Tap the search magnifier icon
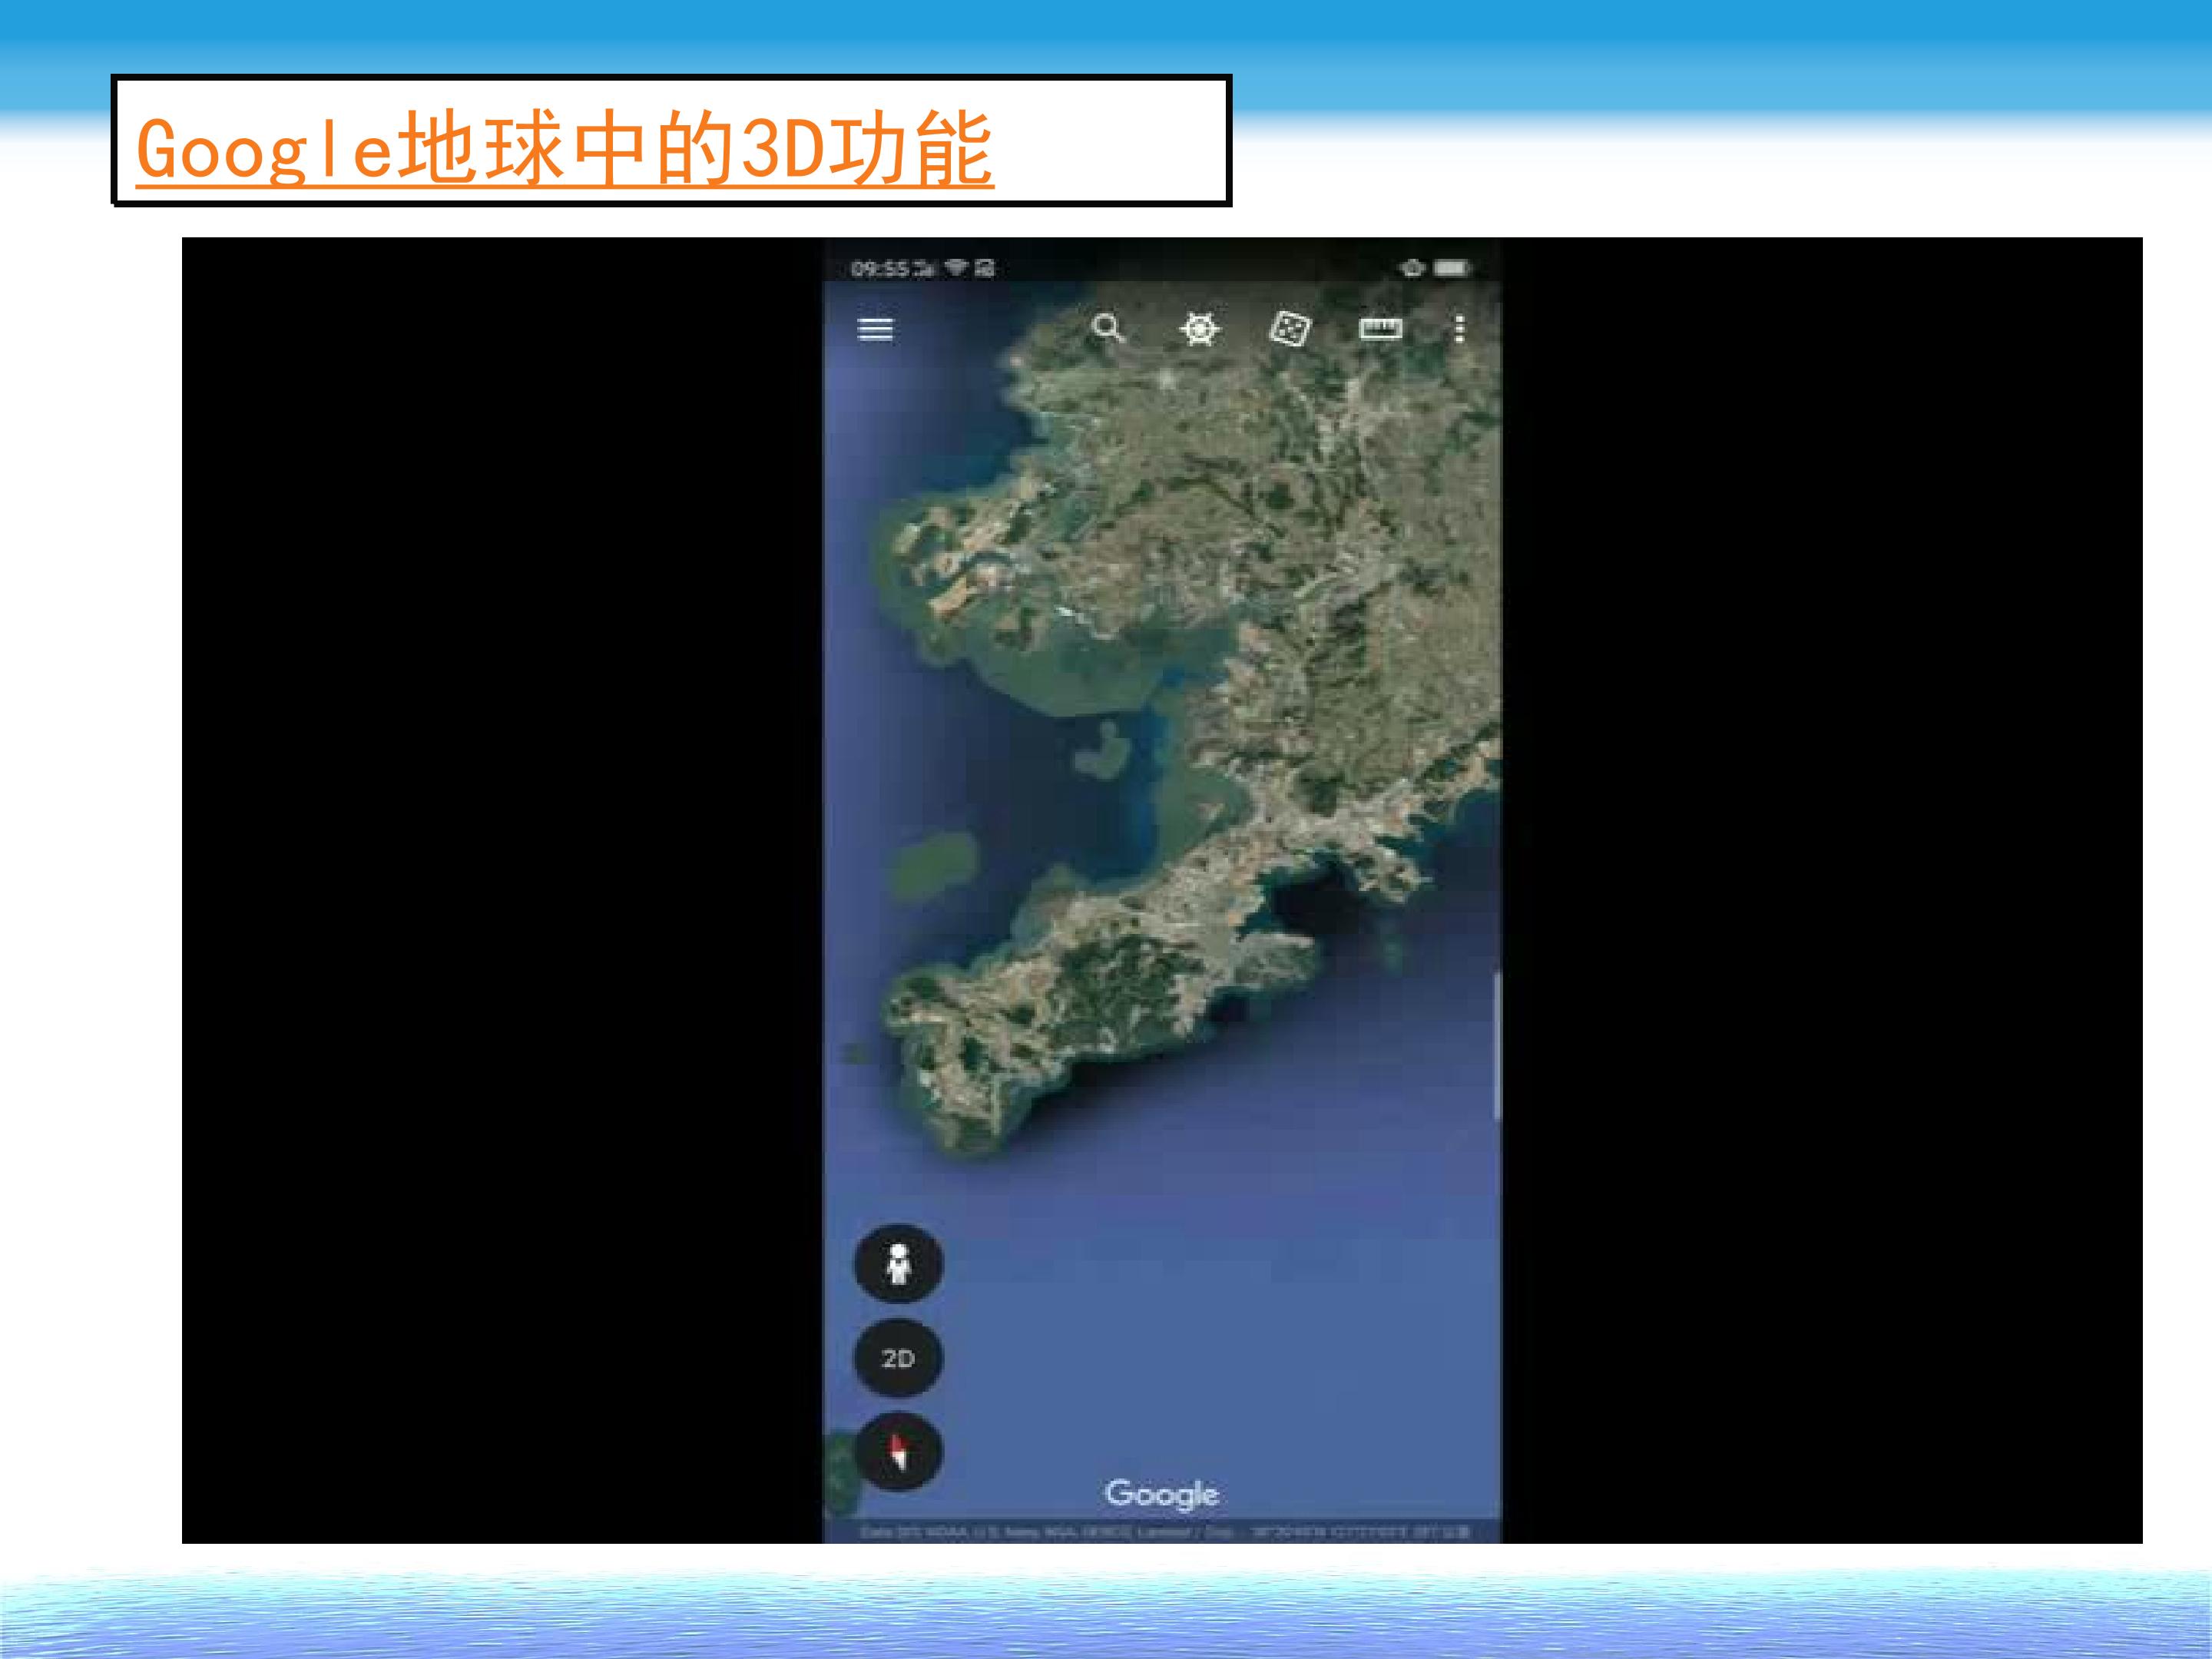The height and width of the screenshot is (1659, 2212). click(1108, 328)
